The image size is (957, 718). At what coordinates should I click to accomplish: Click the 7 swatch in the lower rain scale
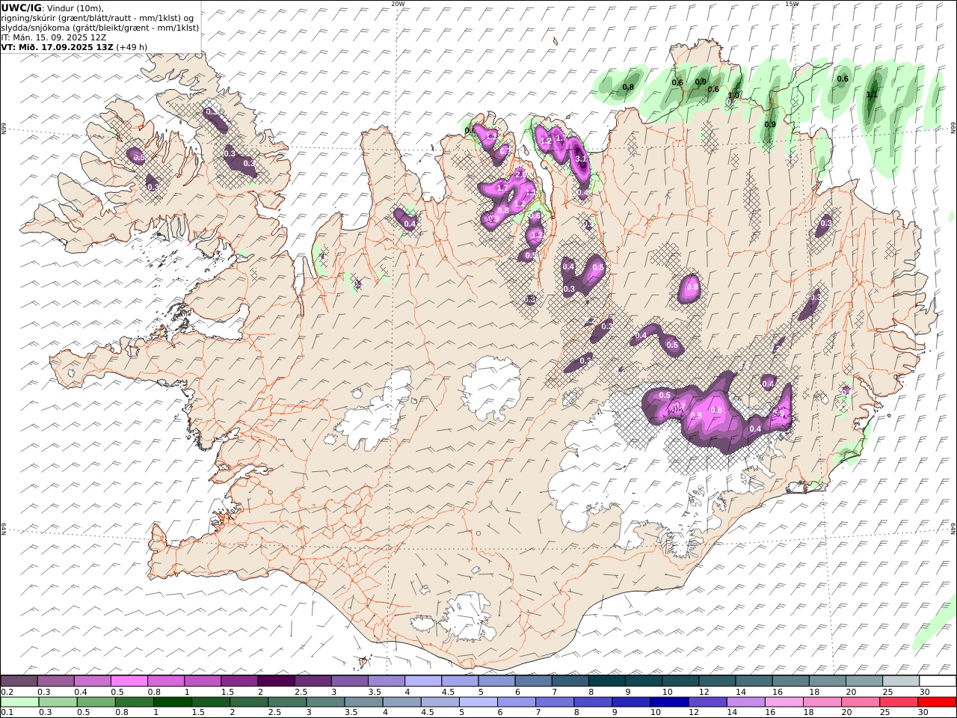(x=555, y=702)
